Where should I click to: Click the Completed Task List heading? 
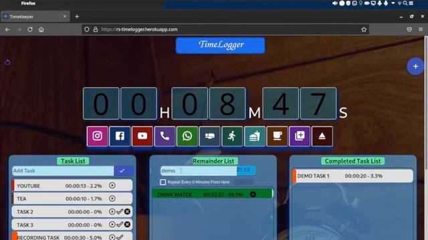pyautogui.click(x=352, y=161)
